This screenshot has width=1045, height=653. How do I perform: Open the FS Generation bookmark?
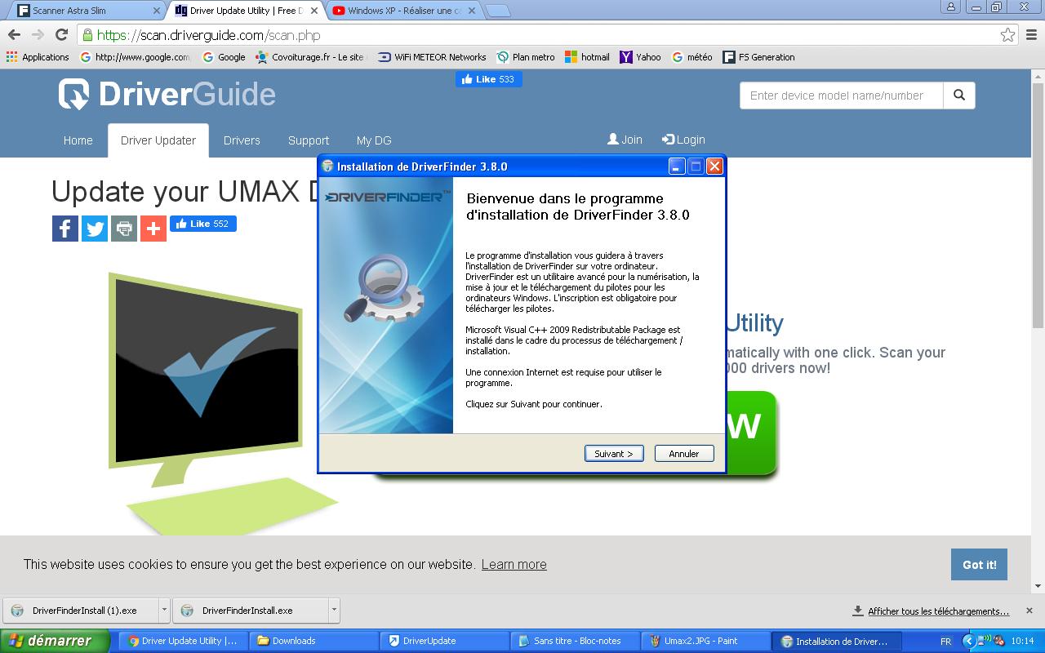tap(758, 57)
